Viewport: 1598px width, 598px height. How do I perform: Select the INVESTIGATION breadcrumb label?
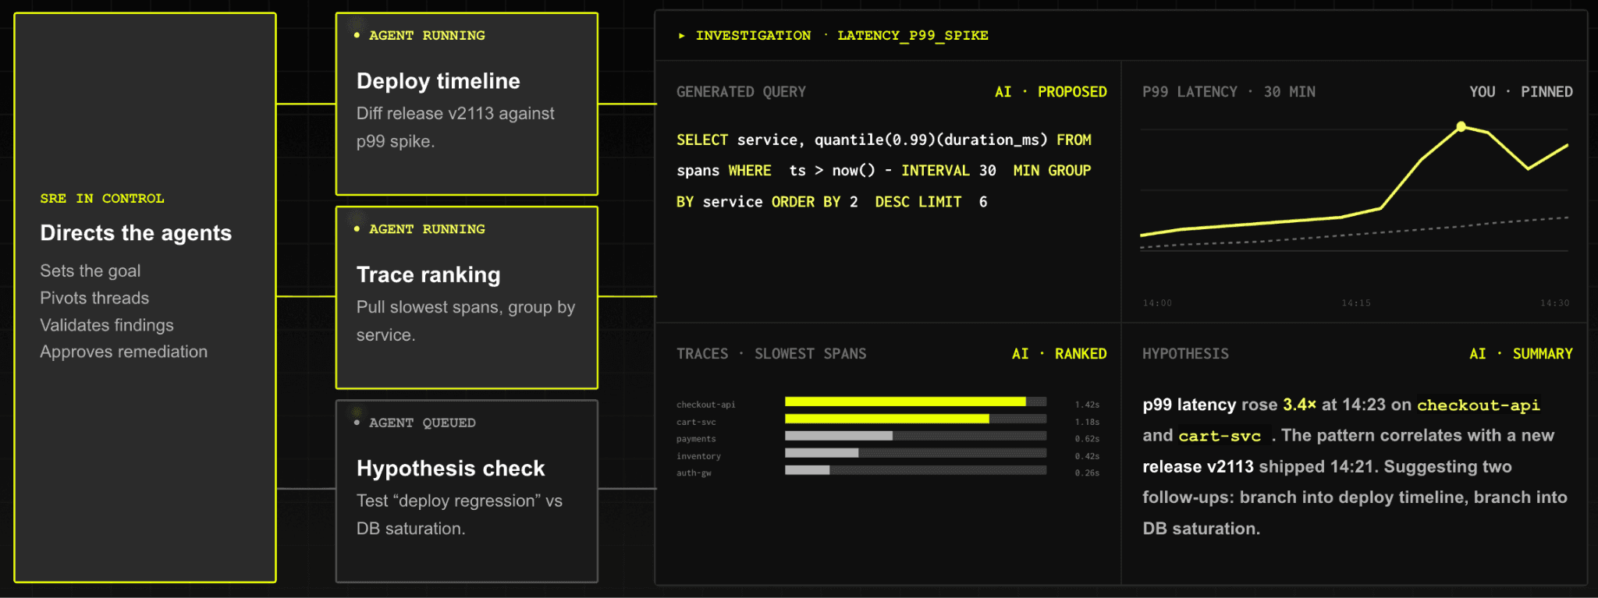pyautogui.click(x=753, y=36)
